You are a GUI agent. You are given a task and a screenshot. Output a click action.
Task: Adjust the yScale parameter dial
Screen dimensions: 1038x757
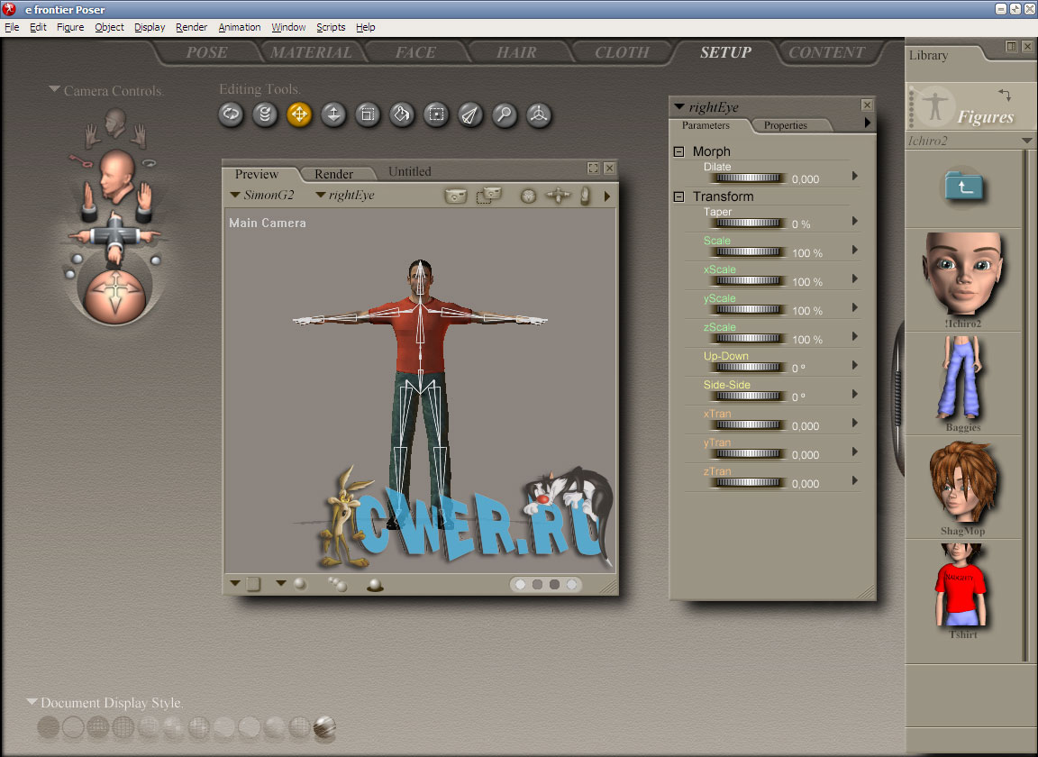click(x=747, y=310)
